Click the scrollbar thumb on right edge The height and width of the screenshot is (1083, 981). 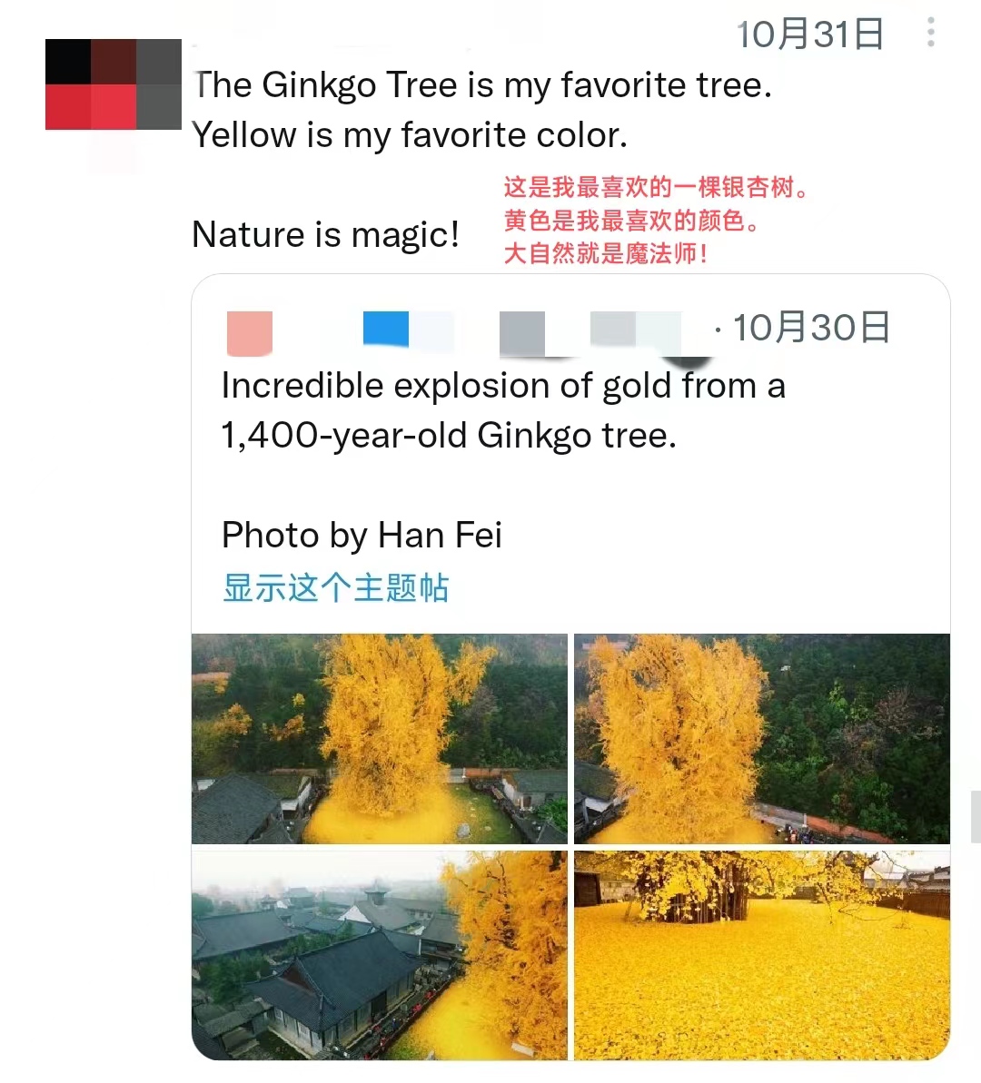(x=975, y=816)
